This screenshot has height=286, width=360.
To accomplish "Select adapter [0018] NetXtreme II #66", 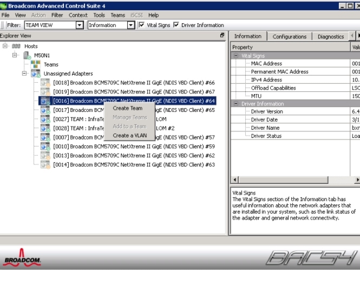I will point(134,83).
